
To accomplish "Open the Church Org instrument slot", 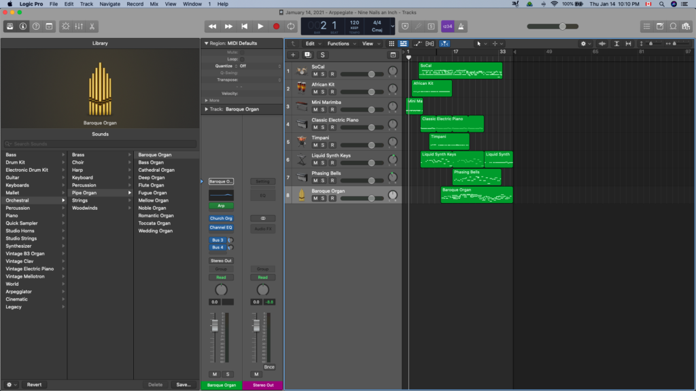I will [x=221, y=219].
